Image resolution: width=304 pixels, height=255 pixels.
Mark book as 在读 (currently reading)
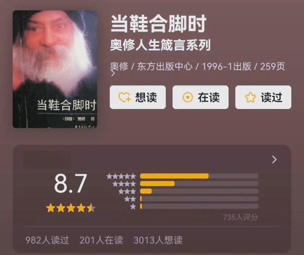[x=201, y=97]
